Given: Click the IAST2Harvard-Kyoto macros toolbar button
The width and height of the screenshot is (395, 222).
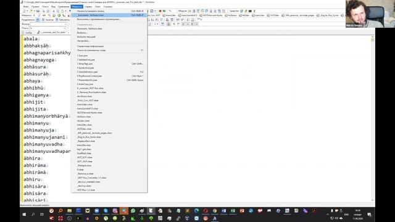Looking at the screenshot, I should tap(211, 15).
